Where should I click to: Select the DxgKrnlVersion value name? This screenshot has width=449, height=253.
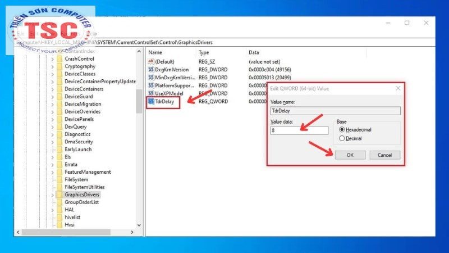click(172, 70)
